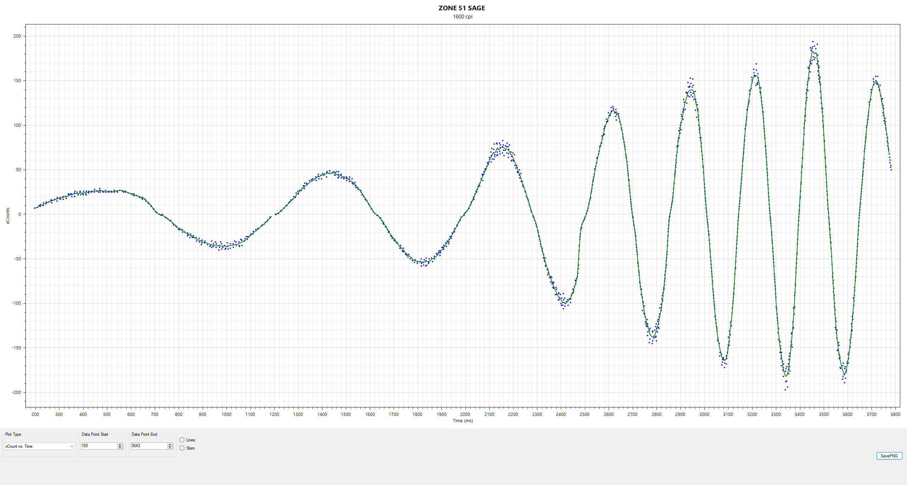Focus the Data Point Start input field

coord(99,446)
